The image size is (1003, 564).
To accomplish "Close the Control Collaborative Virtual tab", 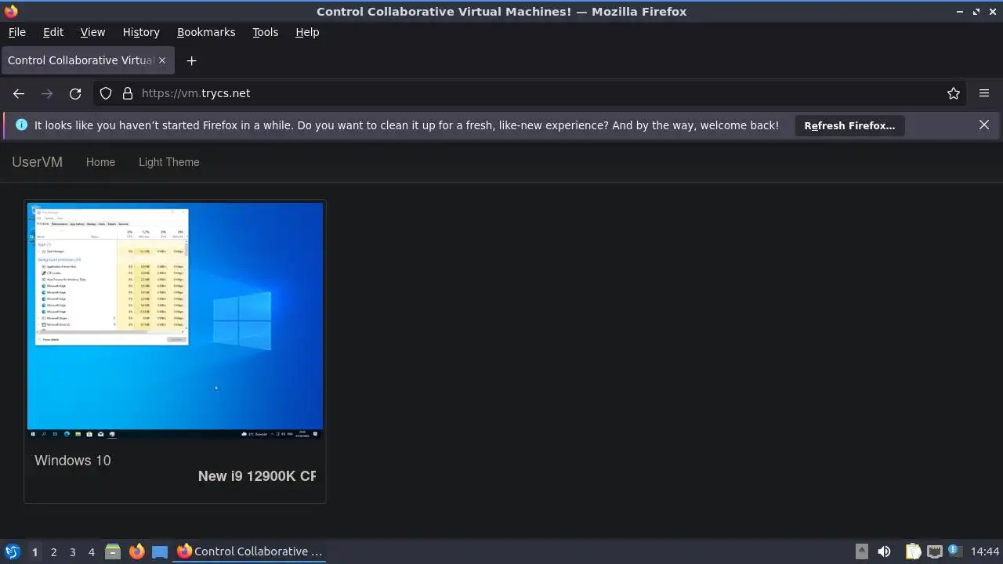I will click(162, 60).
